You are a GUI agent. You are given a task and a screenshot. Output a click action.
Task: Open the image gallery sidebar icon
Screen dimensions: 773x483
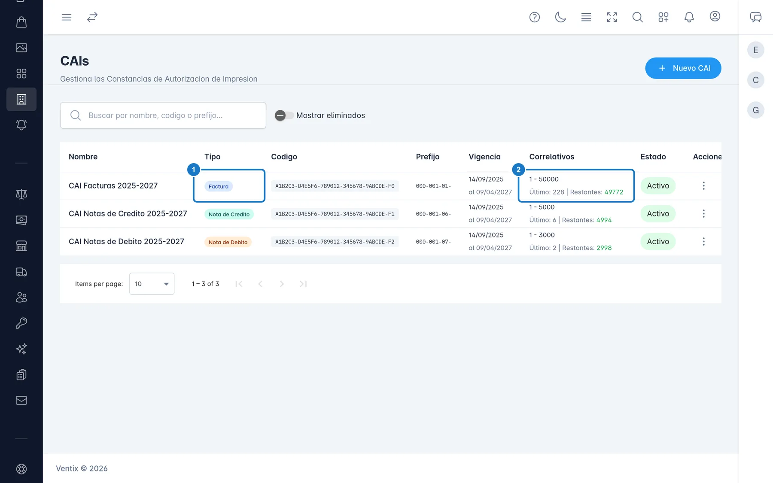click(x=21, y=48)
